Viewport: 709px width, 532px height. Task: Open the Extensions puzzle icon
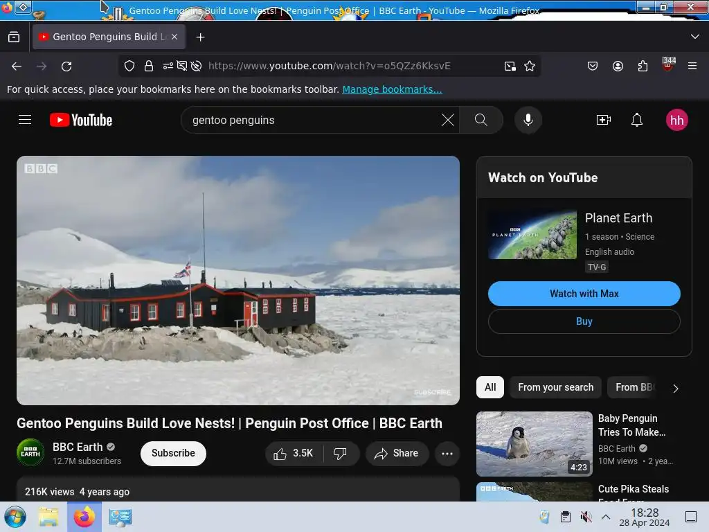click(x=643, y=66)
